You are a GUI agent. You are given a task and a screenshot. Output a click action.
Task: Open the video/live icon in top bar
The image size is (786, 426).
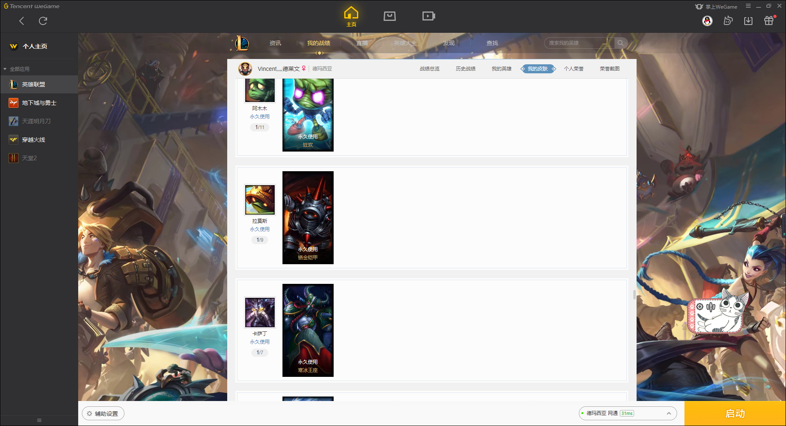(x=429, y=16)
